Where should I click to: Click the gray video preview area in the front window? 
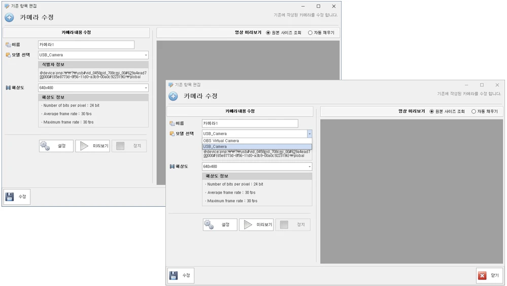[411, 191]
